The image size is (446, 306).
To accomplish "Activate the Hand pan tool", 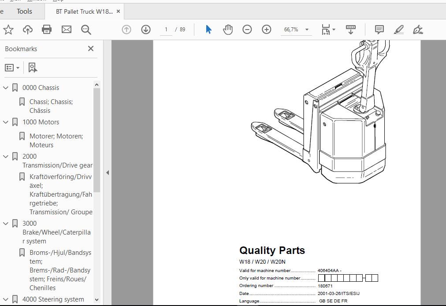I will [x=228, y=30].
